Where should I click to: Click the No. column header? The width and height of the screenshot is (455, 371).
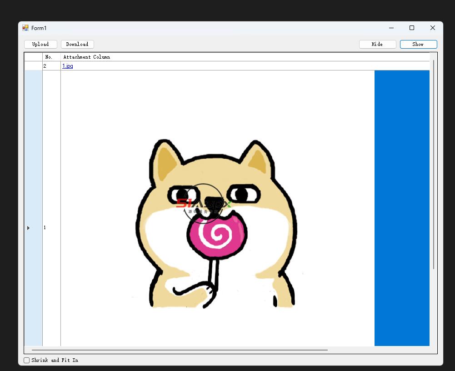coord(51,57)
